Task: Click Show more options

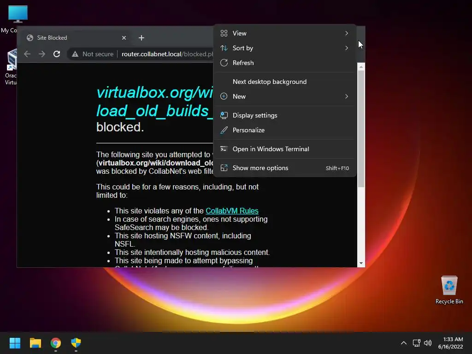Action: [284, 168]
